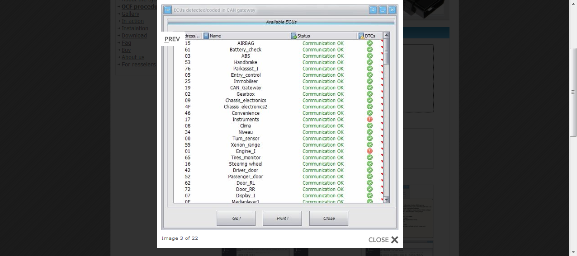Select the Steering wheel ECU row
577x256 pixels.
point(246,164)
